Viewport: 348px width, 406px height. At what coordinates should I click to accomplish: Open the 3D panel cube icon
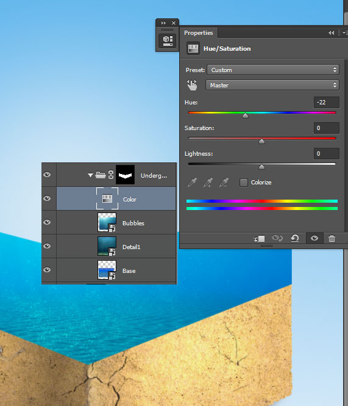click(x=168, y=41)
